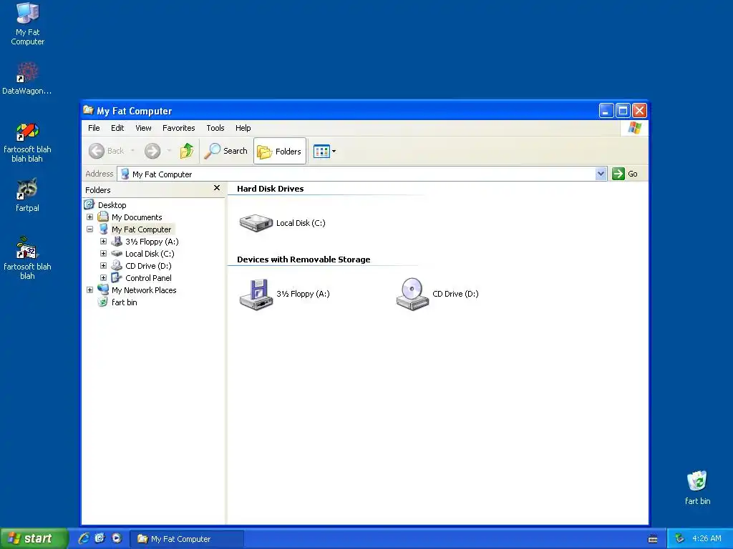This screenshot has width=733, height=549.
Task: Close the Folders pane
Action: [216, 188]
